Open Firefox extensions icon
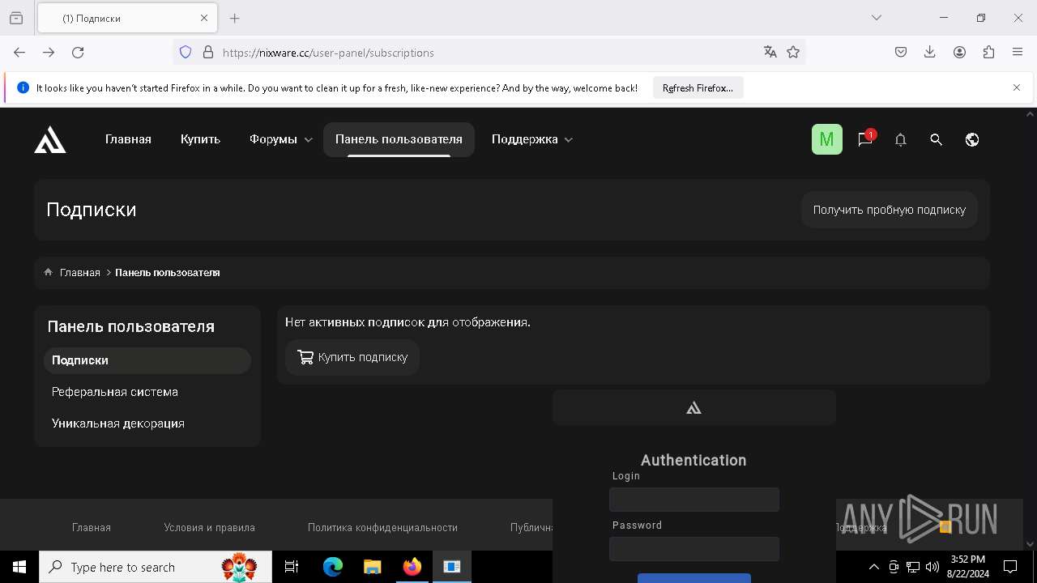The width and height of the screenshot is (1037, 583). tap(988, 52)
